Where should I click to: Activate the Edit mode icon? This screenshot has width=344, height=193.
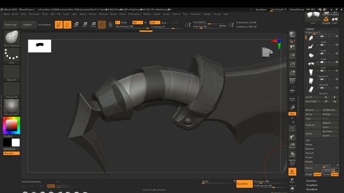pos(59,25)
